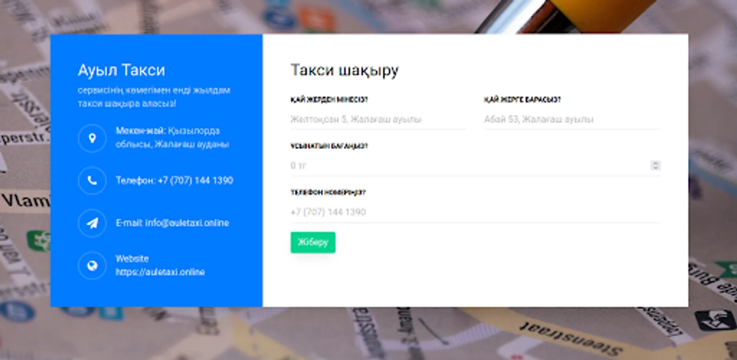Focus the destination field Абай 53
Image resolution: width=737 pixels, height=360 pixels.
(x=572, y=119)
